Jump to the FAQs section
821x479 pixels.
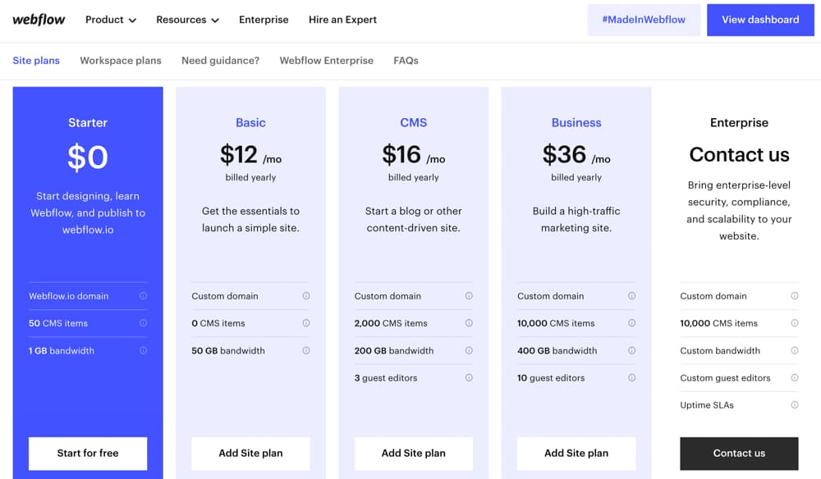(x=406, y=60)
